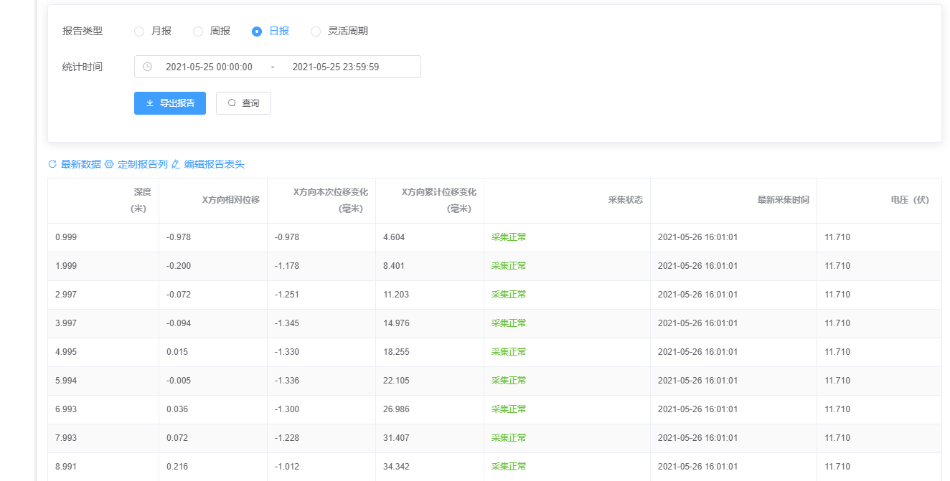Click depth cell 5.994
Viewport: 950px width, 481px height.
66,381
